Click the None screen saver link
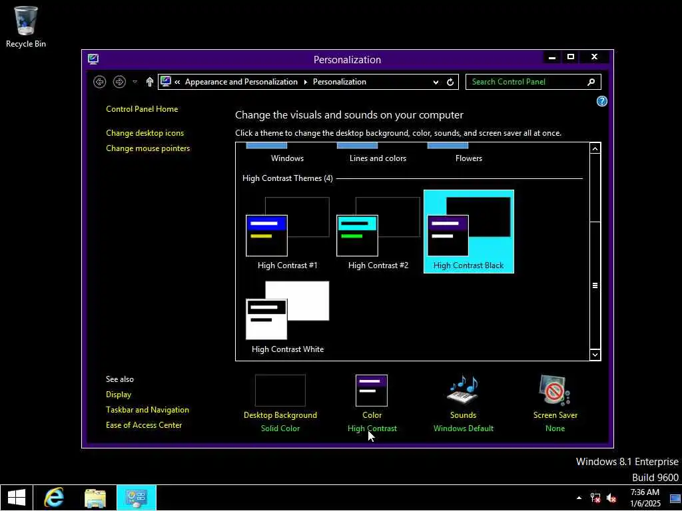Screen dimensions: 682x511 pos(555,428)
